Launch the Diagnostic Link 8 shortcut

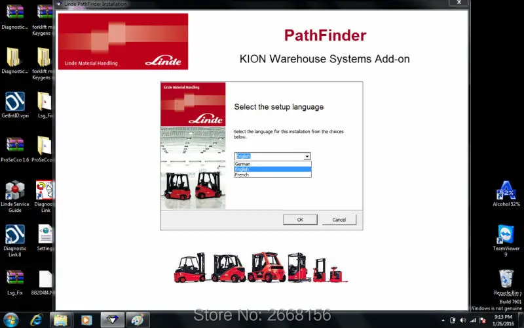coord(14,241)
